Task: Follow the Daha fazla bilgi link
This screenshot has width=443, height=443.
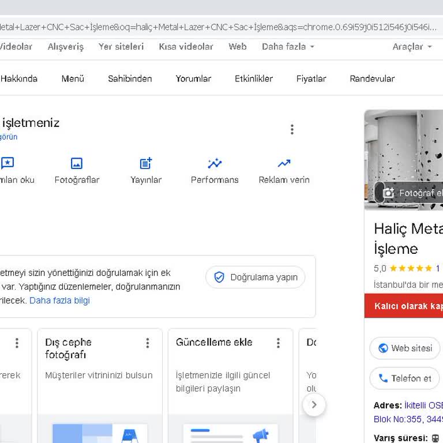Action: [59, 301]
